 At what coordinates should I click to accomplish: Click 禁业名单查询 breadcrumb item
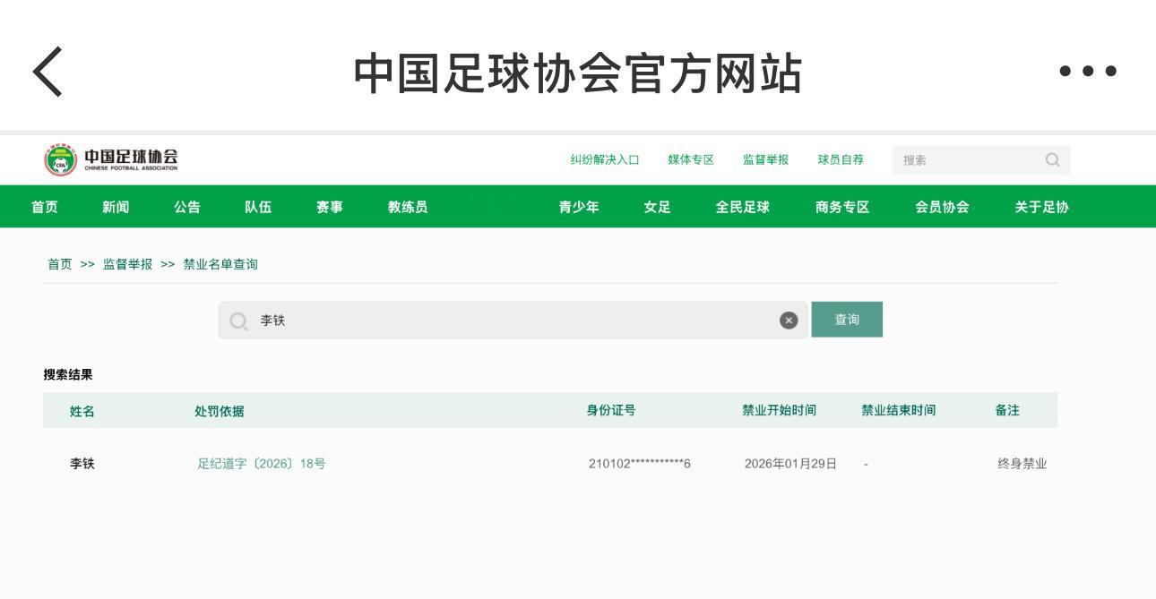[220, 264]
